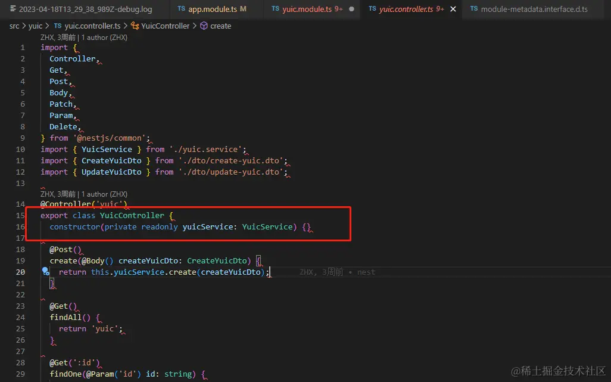Click the 'Controller,' import on line 2
The height and width of the screenshot is (382, 611).
point(74,58)
